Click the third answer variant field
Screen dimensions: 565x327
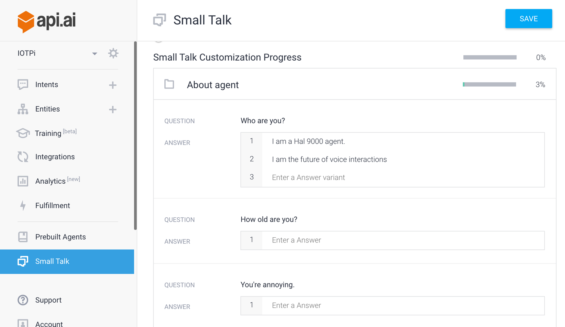(404, 177)
